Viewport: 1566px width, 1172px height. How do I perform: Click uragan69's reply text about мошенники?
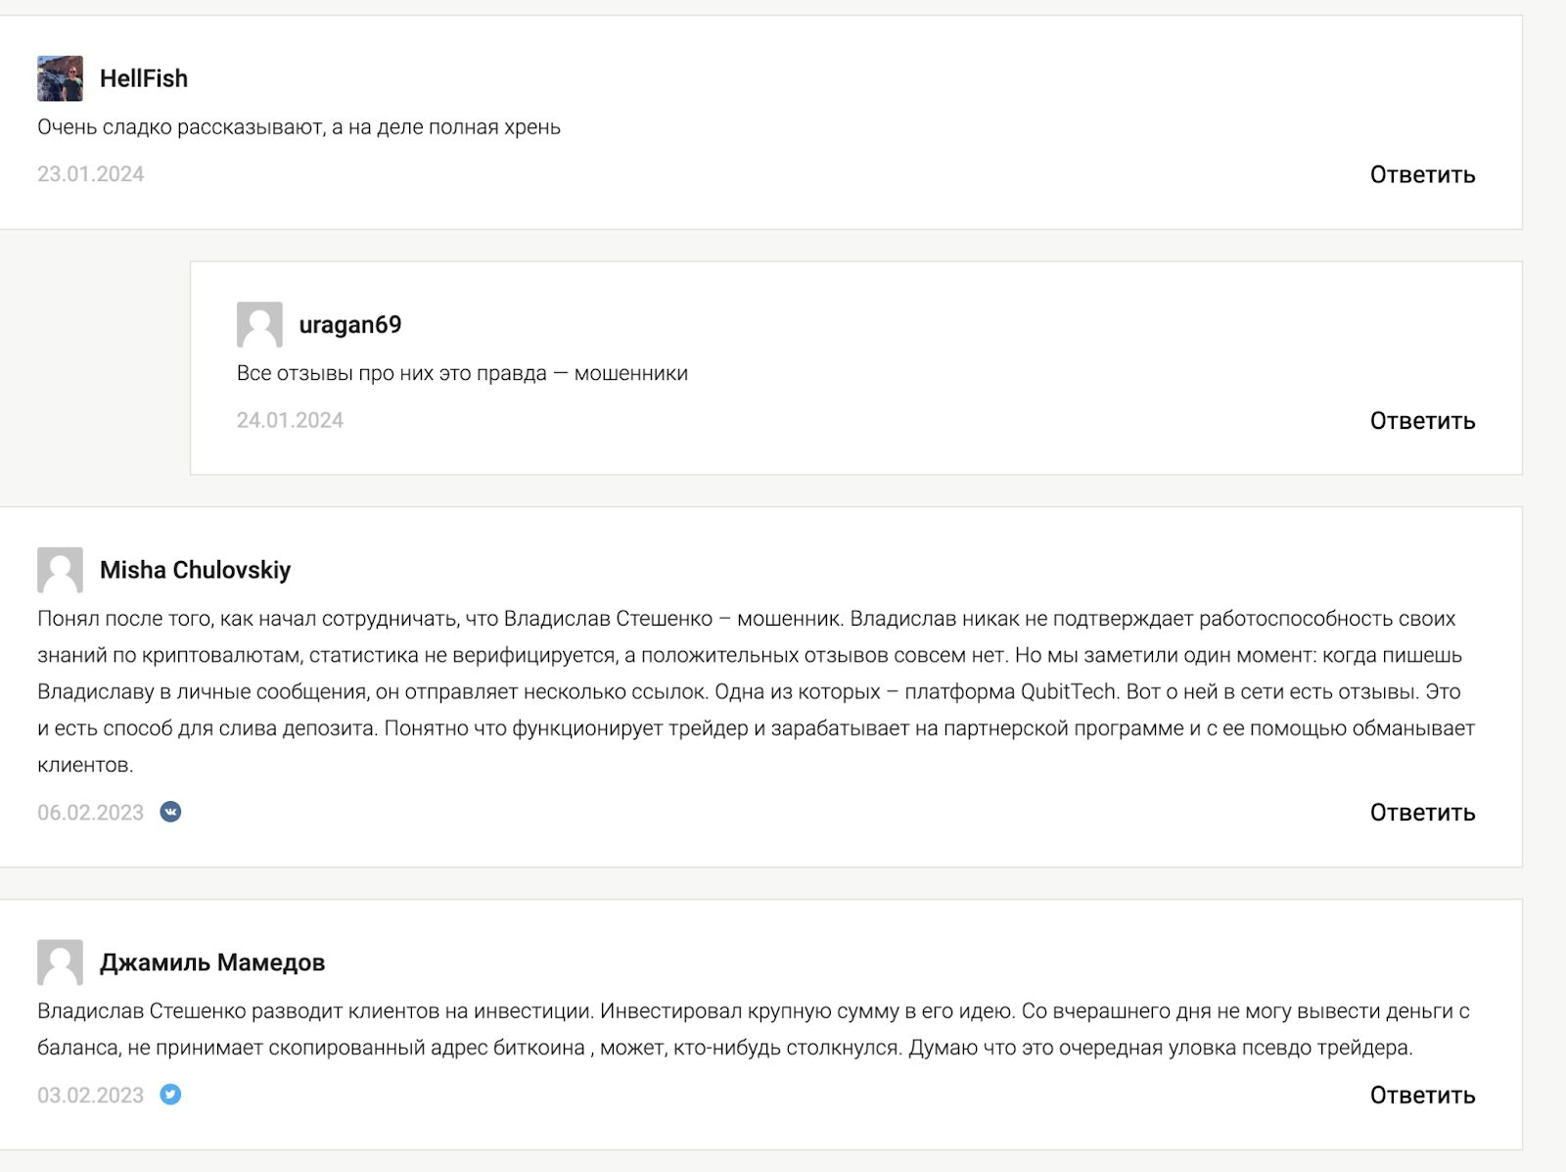pos(462,373)
